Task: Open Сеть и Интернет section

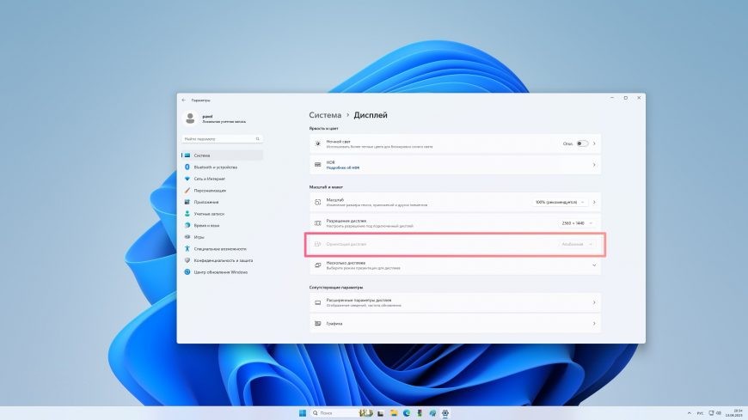Action: pos(222,179)
